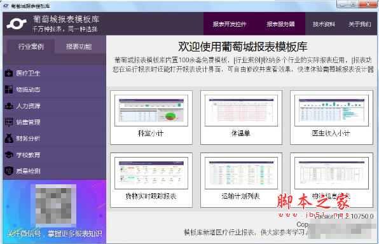Select the 财务分析 category label
Viewport: 379px width, 244px height.
tap(28, 139)
